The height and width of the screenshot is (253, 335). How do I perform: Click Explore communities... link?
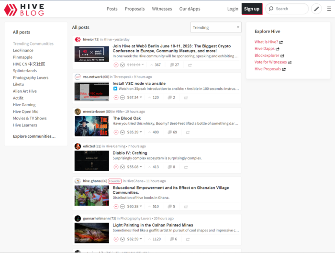coord(34,136)
